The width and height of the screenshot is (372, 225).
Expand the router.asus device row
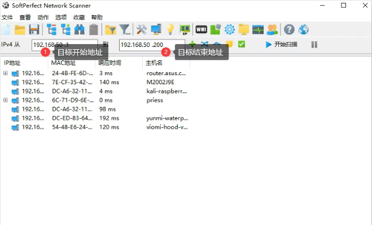point(6,73)
